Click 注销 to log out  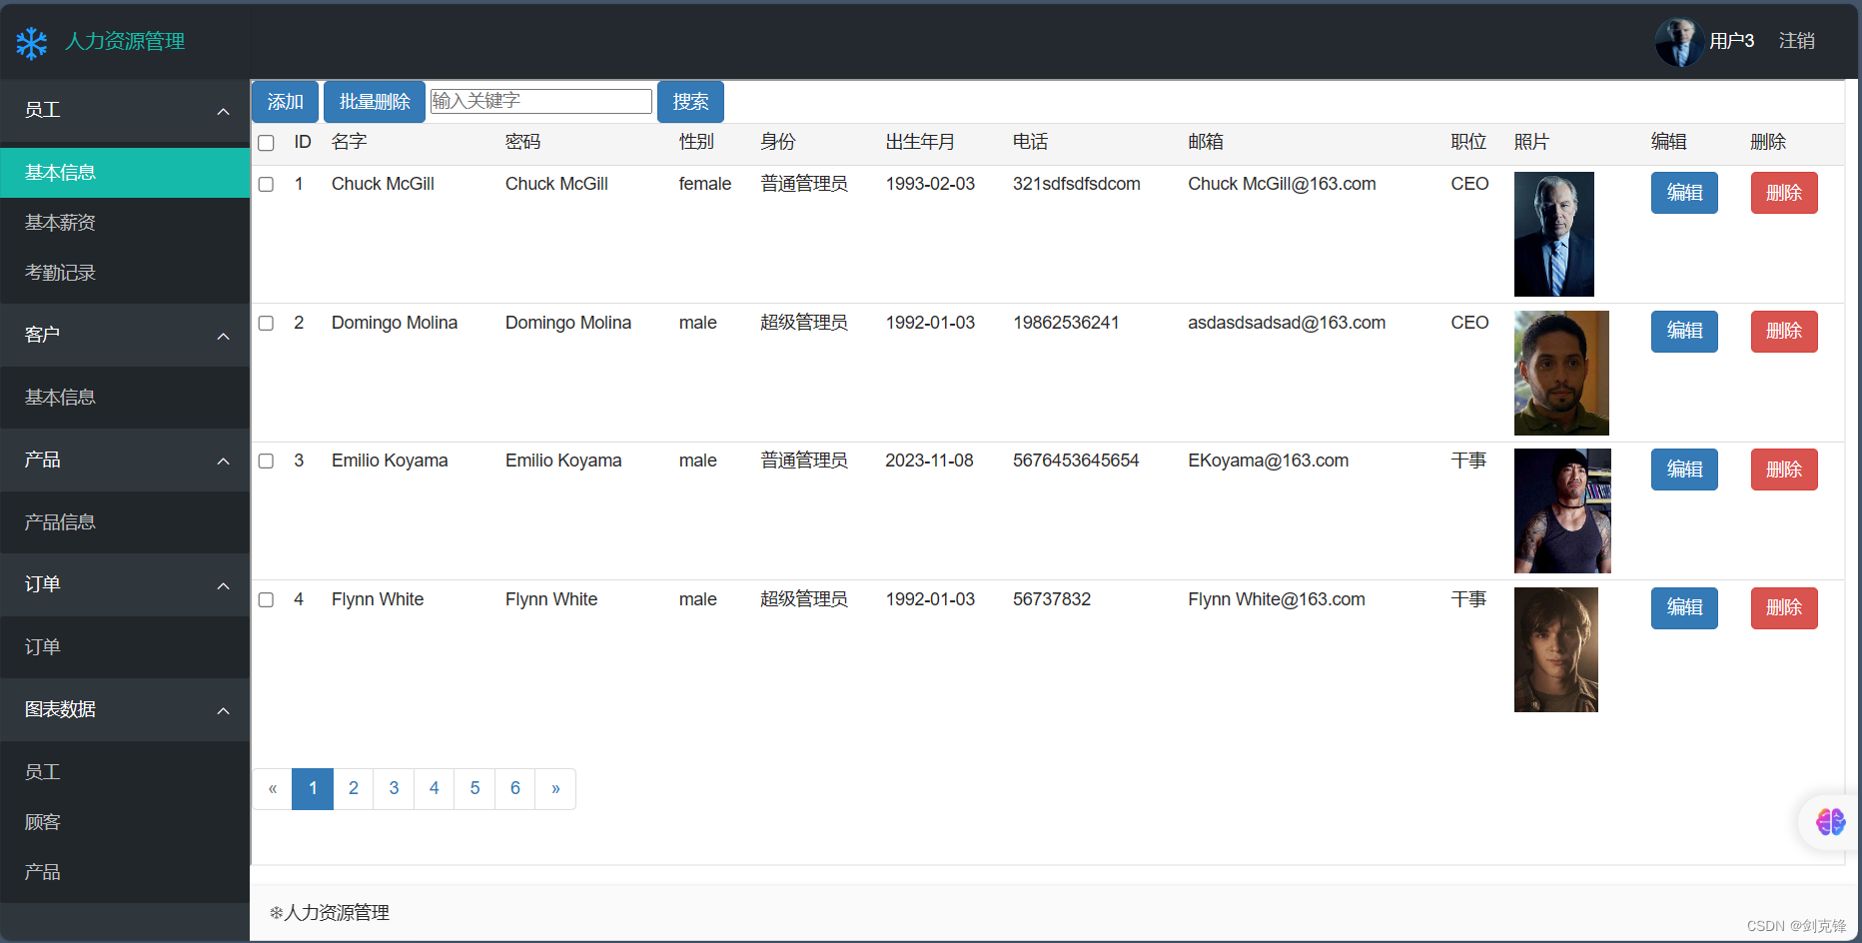click(x=1796, y=41)
